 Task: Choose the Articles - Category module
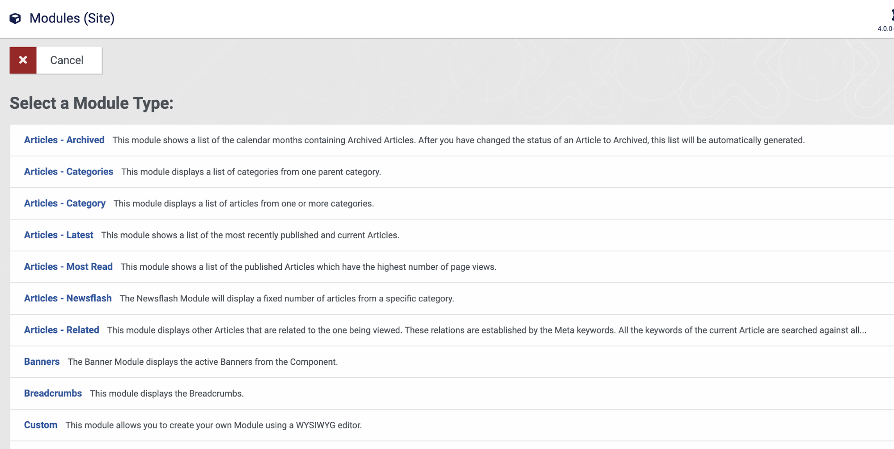click(x=64, y=204)
